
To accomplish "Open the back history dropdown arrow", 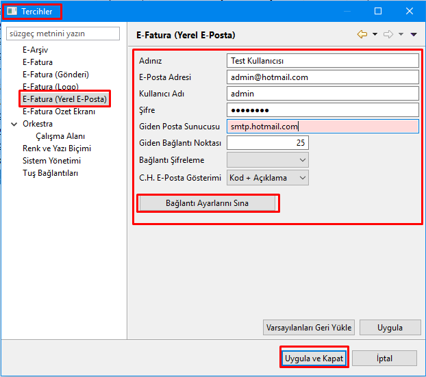I will coord(375,35).
